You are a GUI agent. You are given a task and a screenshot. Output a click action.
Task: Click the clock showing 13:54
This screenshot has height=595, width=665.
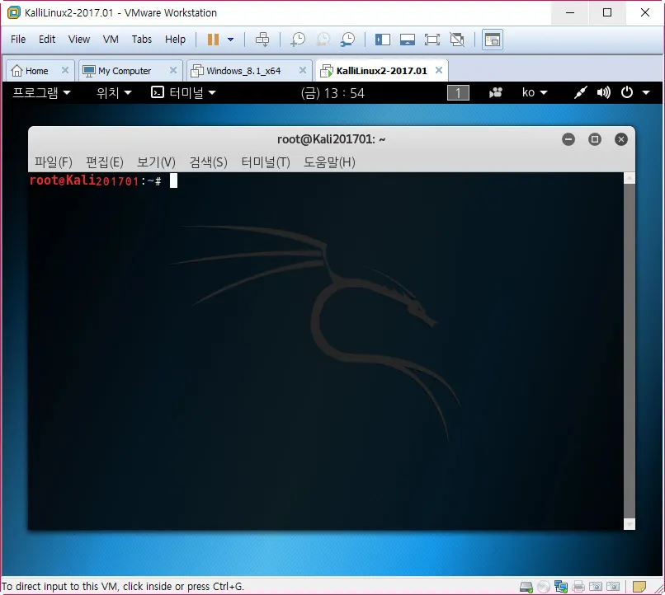point(332,93)
